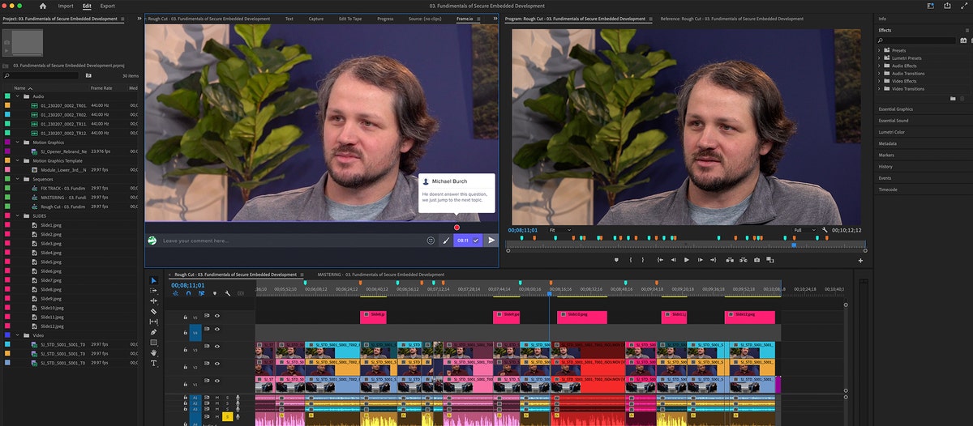Open the Edit To Tape tab
The image size is (973, 426).
[x=351, y=18]
